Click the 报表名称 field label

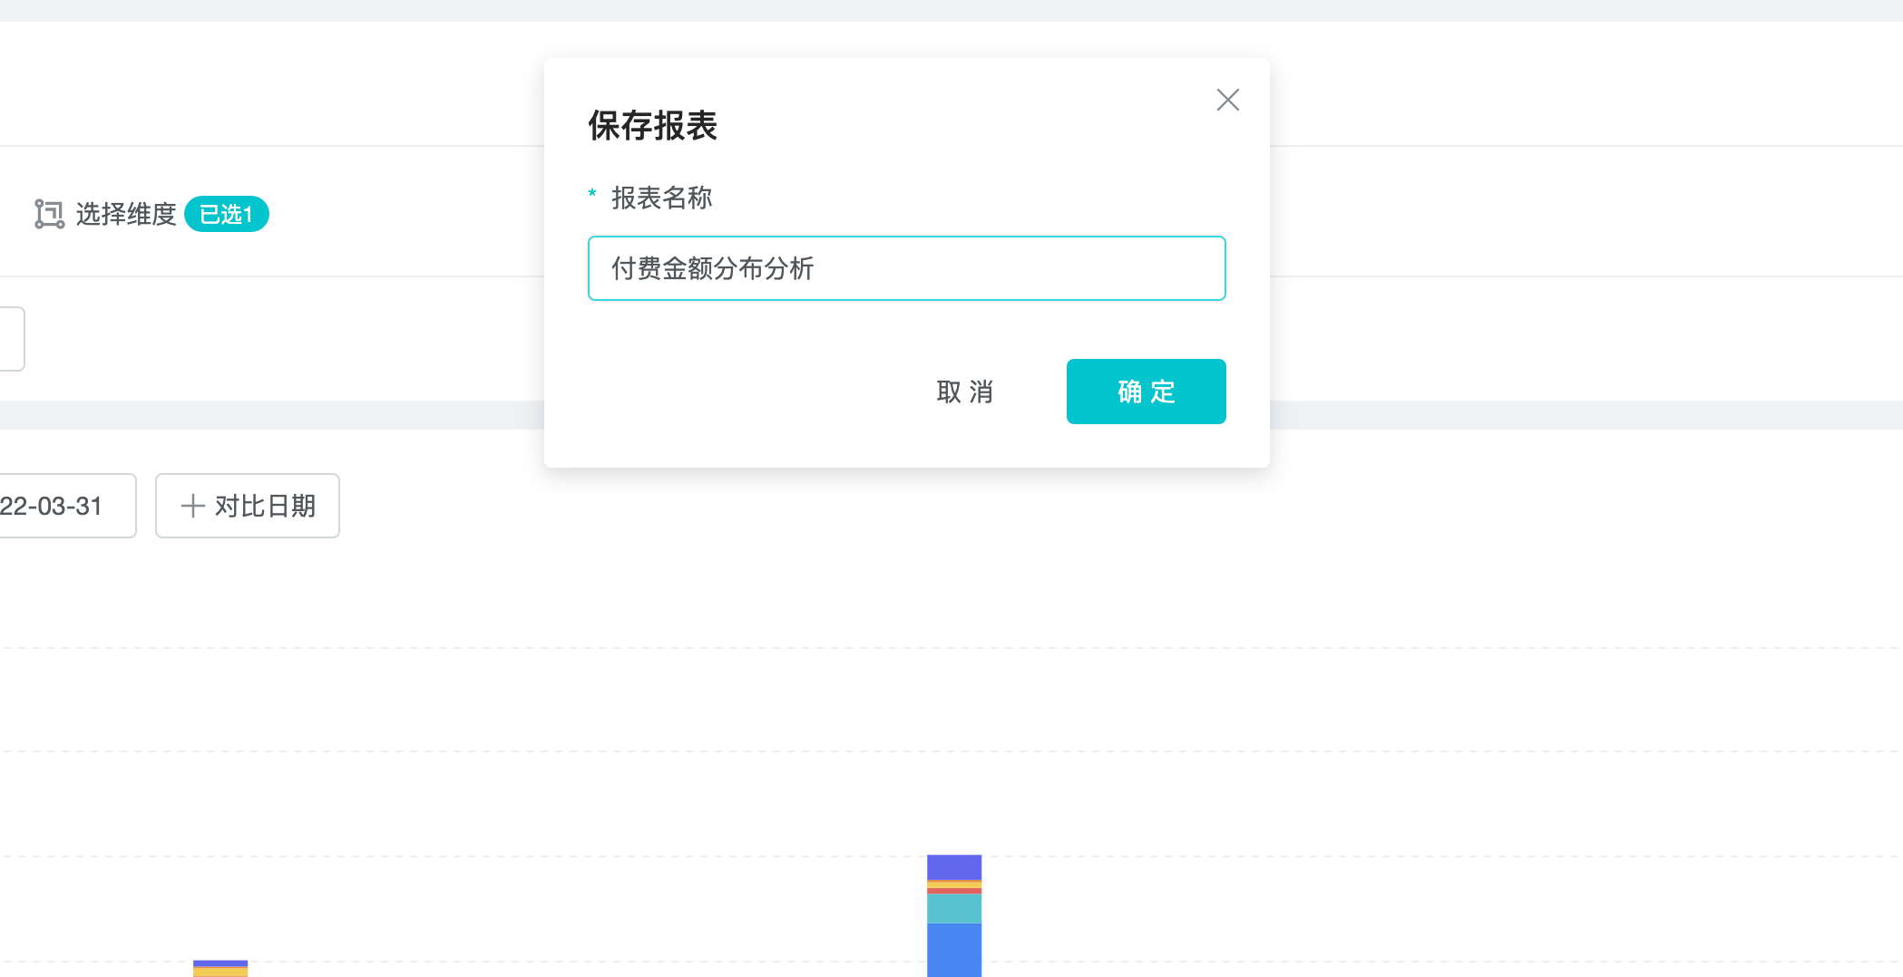coord(662,198)
